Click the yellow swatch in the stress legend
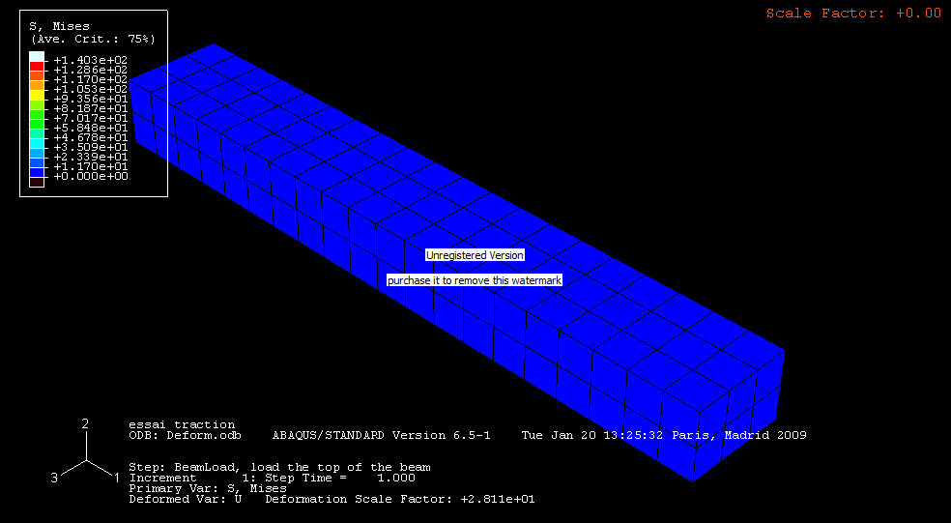Screen dimensions: 951x523 tap(37, 96)
